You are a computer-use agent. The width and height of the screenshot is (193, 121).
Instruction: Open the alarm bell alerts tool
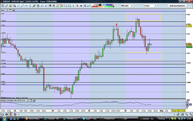(x=10, y=6)
